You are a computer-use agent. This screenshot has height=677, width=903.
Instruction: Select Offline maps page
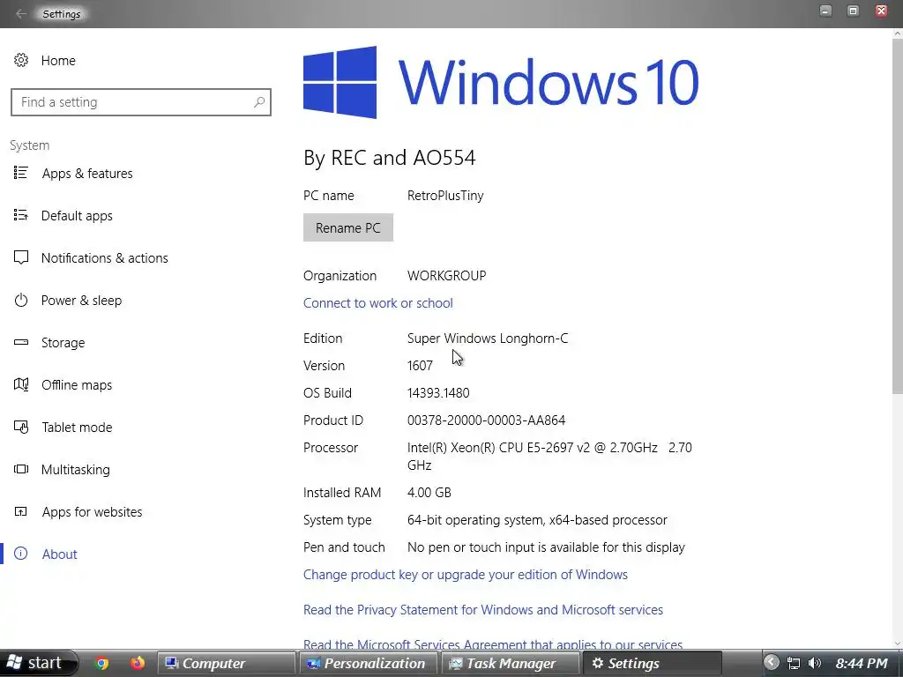point(77,384)
